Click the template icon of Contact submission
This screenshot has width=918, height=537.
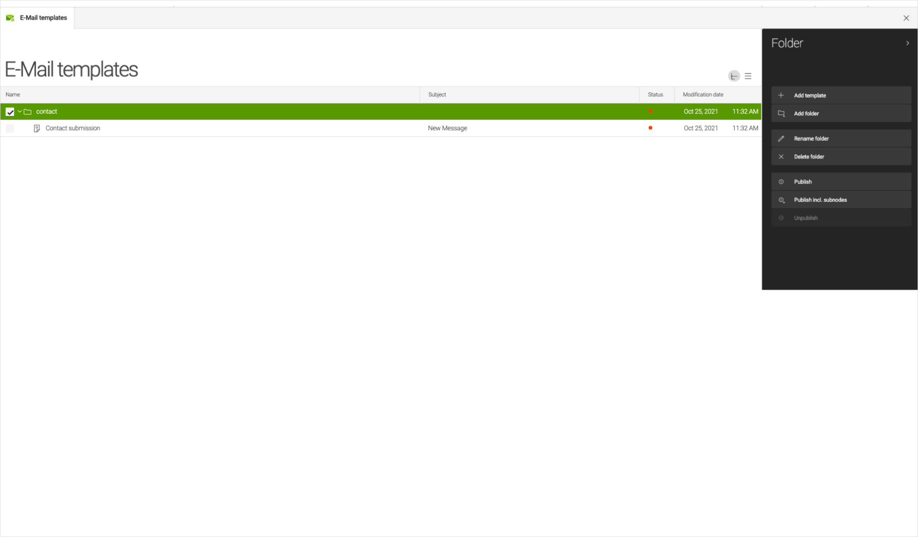pos(36,128)
